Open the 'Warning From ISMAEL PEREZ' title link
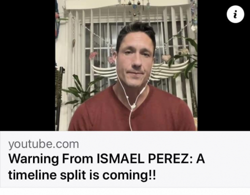 [x=106, y=166]
